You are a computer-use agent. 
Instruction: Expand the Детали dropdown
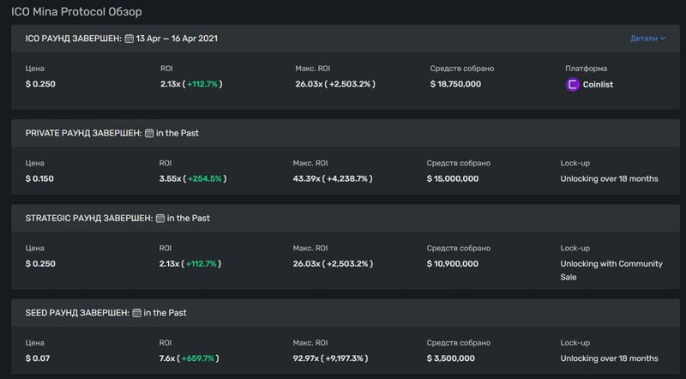pyautogui.click(x=647, y=39)
